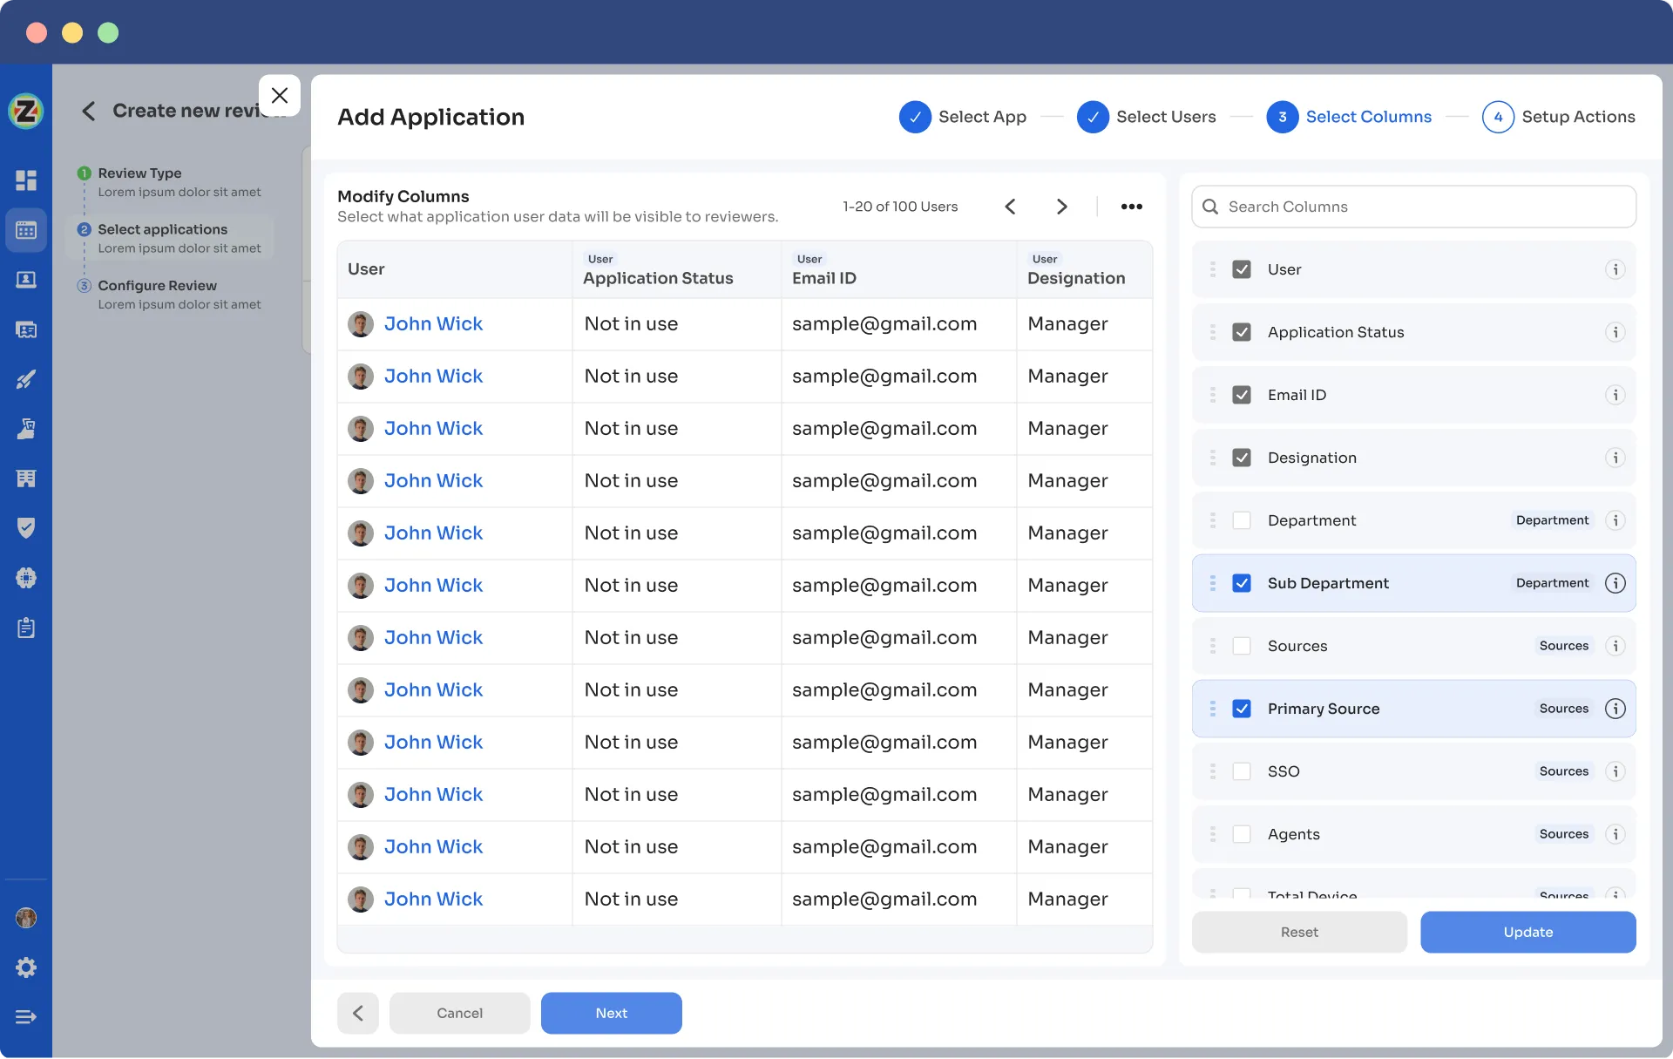Screen dimensions: 1673x1059
Task: Click into Search Columns field
Action: coord(1413,207)
